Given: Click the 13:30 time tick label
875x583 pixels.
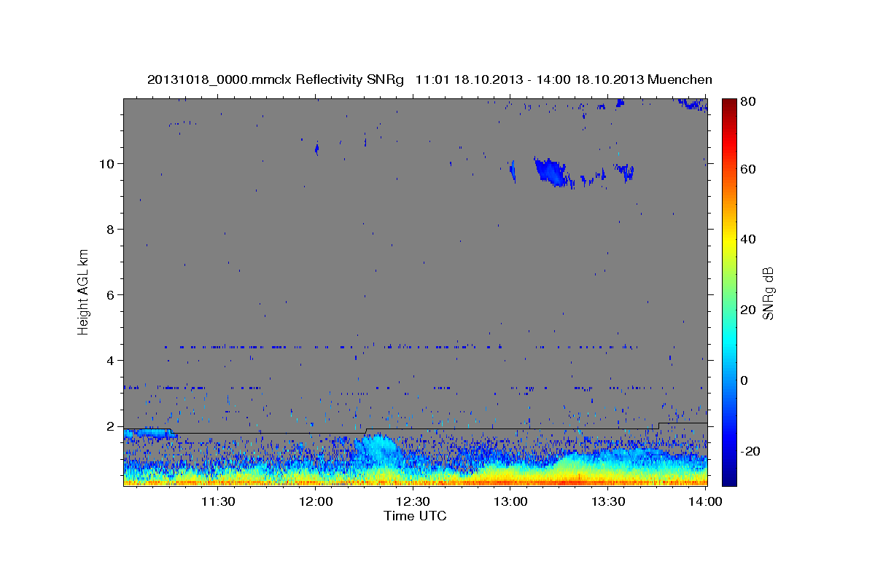Looking at the screenshot, I should point(608,501).
